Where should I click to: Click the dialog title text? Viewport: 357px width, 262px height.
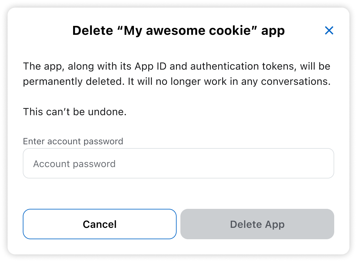click(x=178, y=30)
